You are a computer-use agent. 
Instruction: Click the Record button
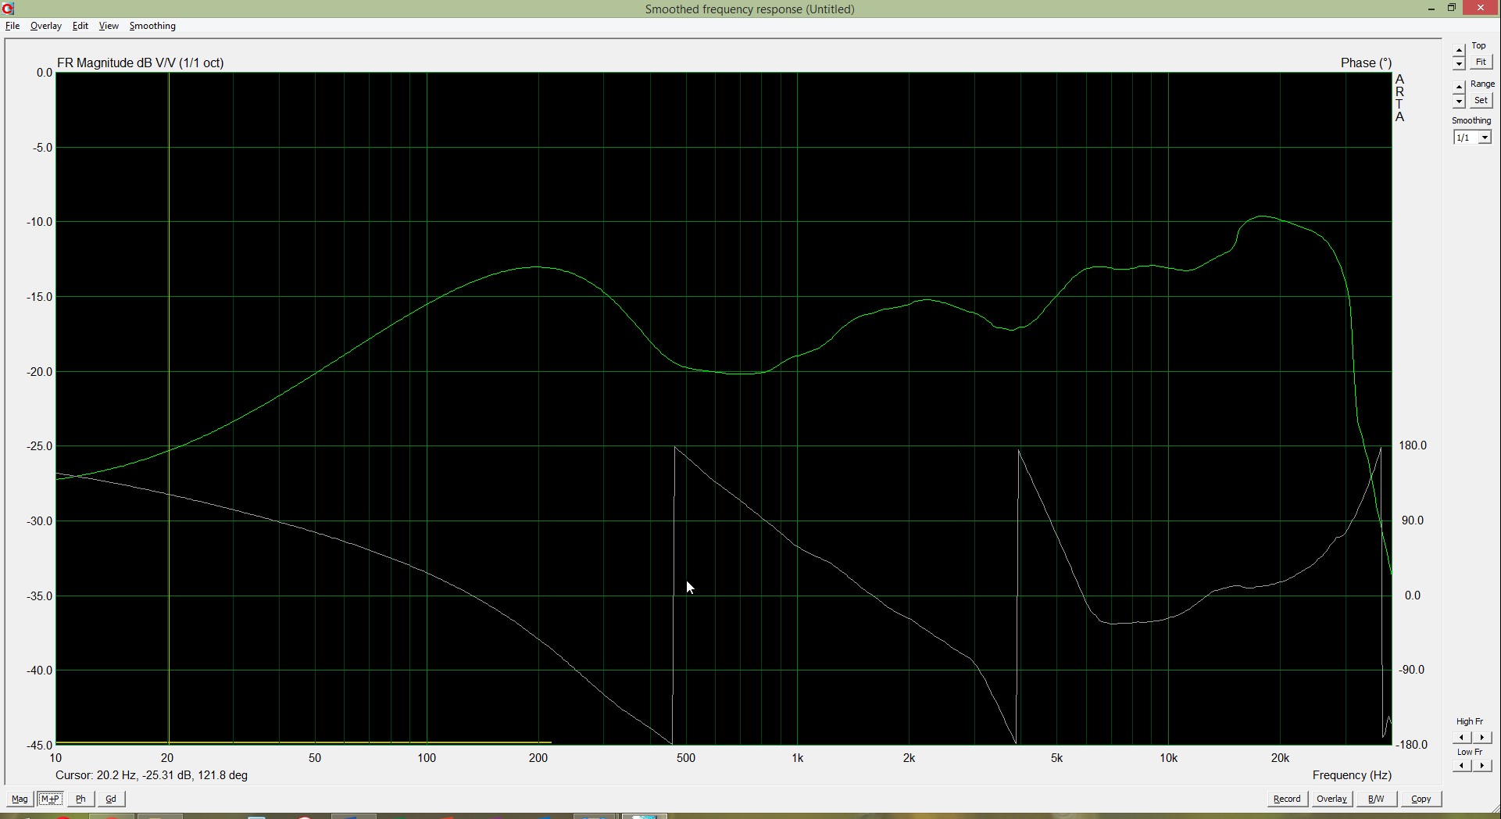(x=1287, y=799)
